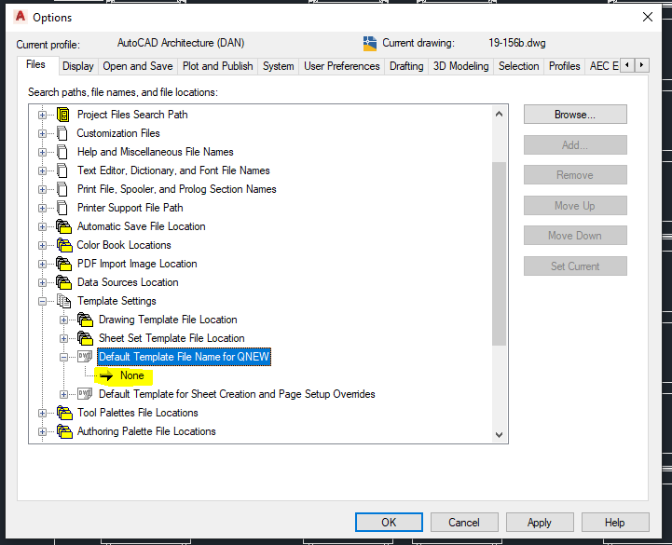Image resolution: width=672 pixels, height=545 pixels.
Task: Click the Tool Palettes File Locations folder icon
Action: (x=64, y=413)
